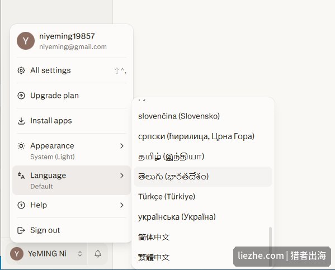Viewport: 335px width, 270px height.
Task: Open the Language menu item
Action: coord(72,180)
